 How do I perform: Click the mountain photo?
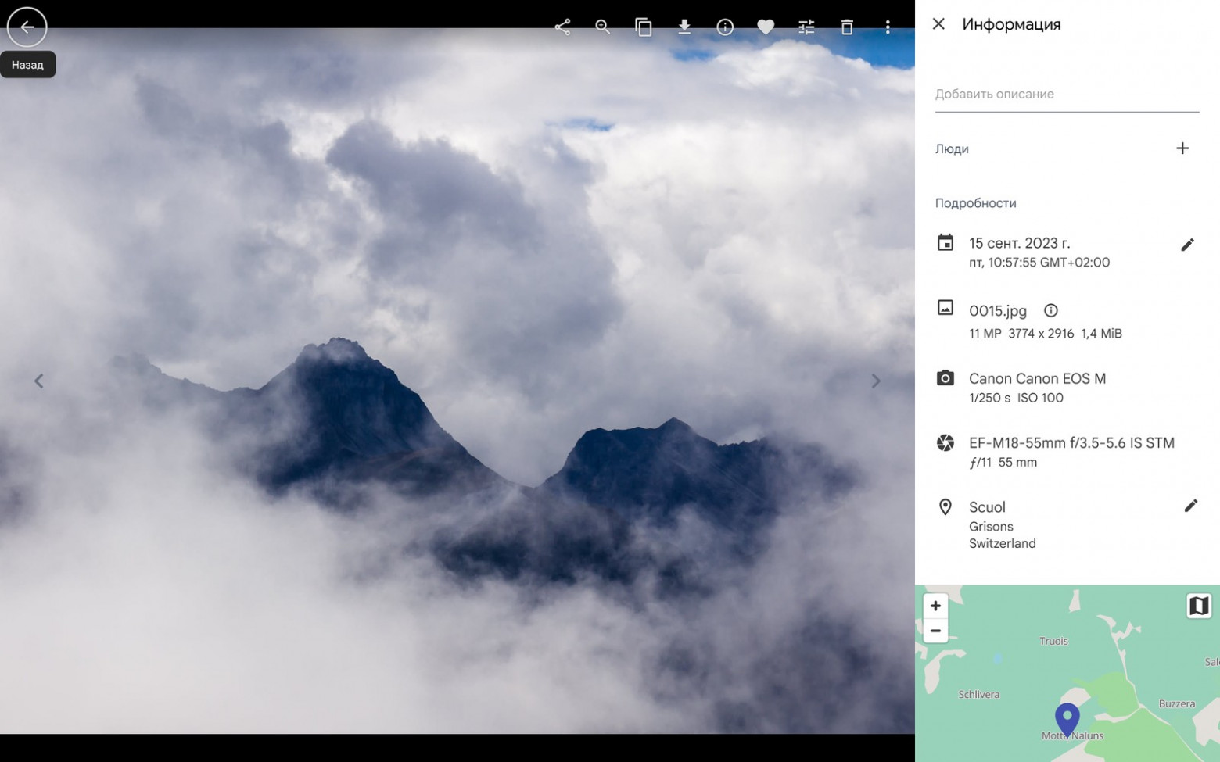(457, 381)
